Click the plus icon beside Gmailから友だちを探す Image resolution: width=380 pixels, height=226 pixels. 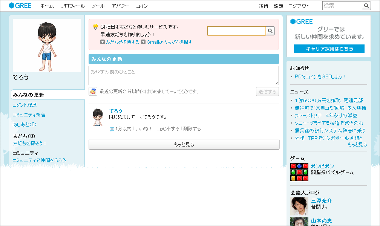click(143, 42)
